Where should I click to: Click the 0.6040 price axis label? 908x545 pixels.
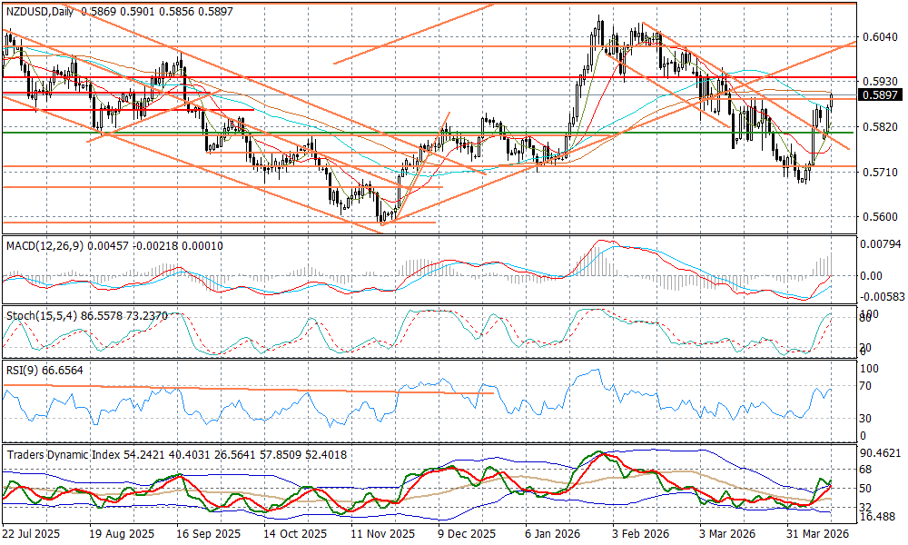[879, 37]
